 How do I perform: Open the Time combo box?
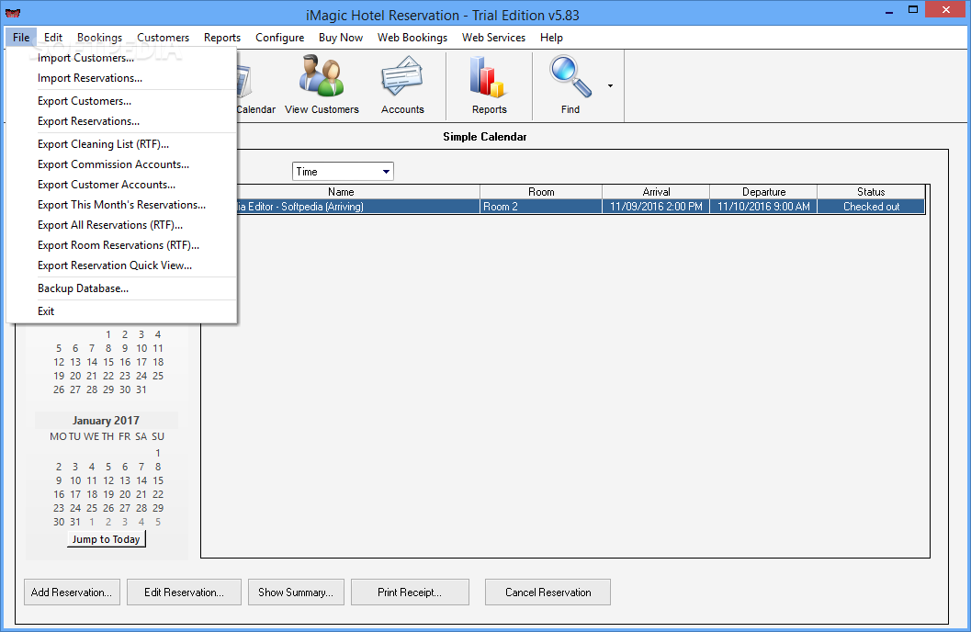coord(343,172)
